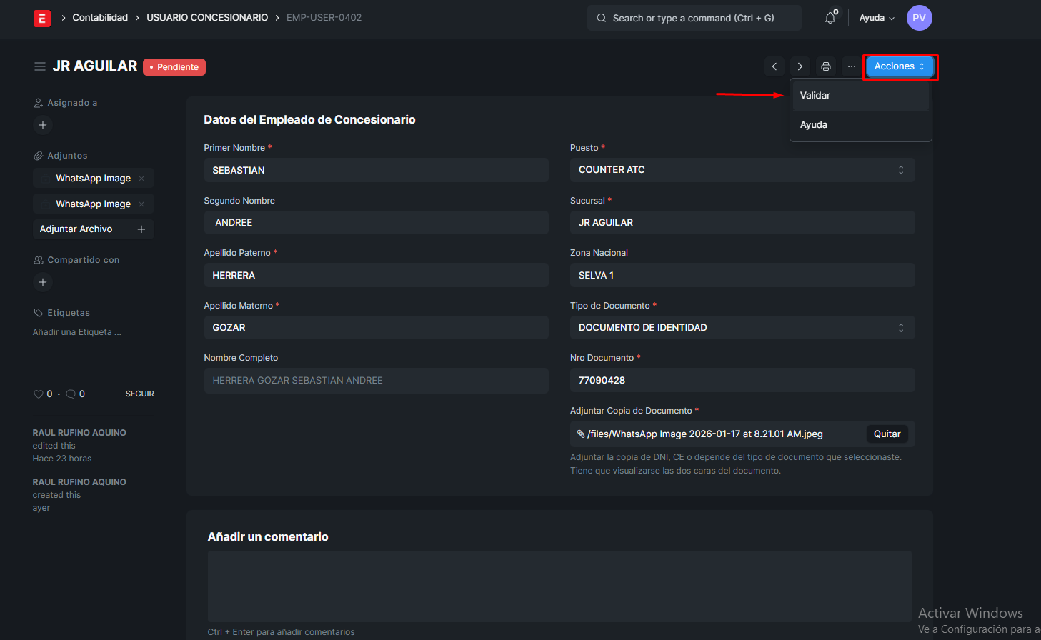Go to next record arrow
Screen dimensions: 1041x640
click(x=800, y=66)
